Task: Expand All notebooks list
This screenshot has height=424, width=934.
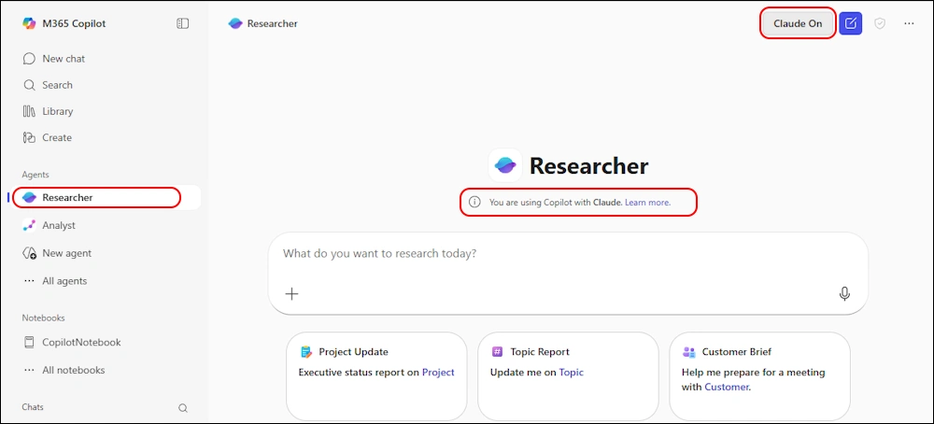Action: 73,370
